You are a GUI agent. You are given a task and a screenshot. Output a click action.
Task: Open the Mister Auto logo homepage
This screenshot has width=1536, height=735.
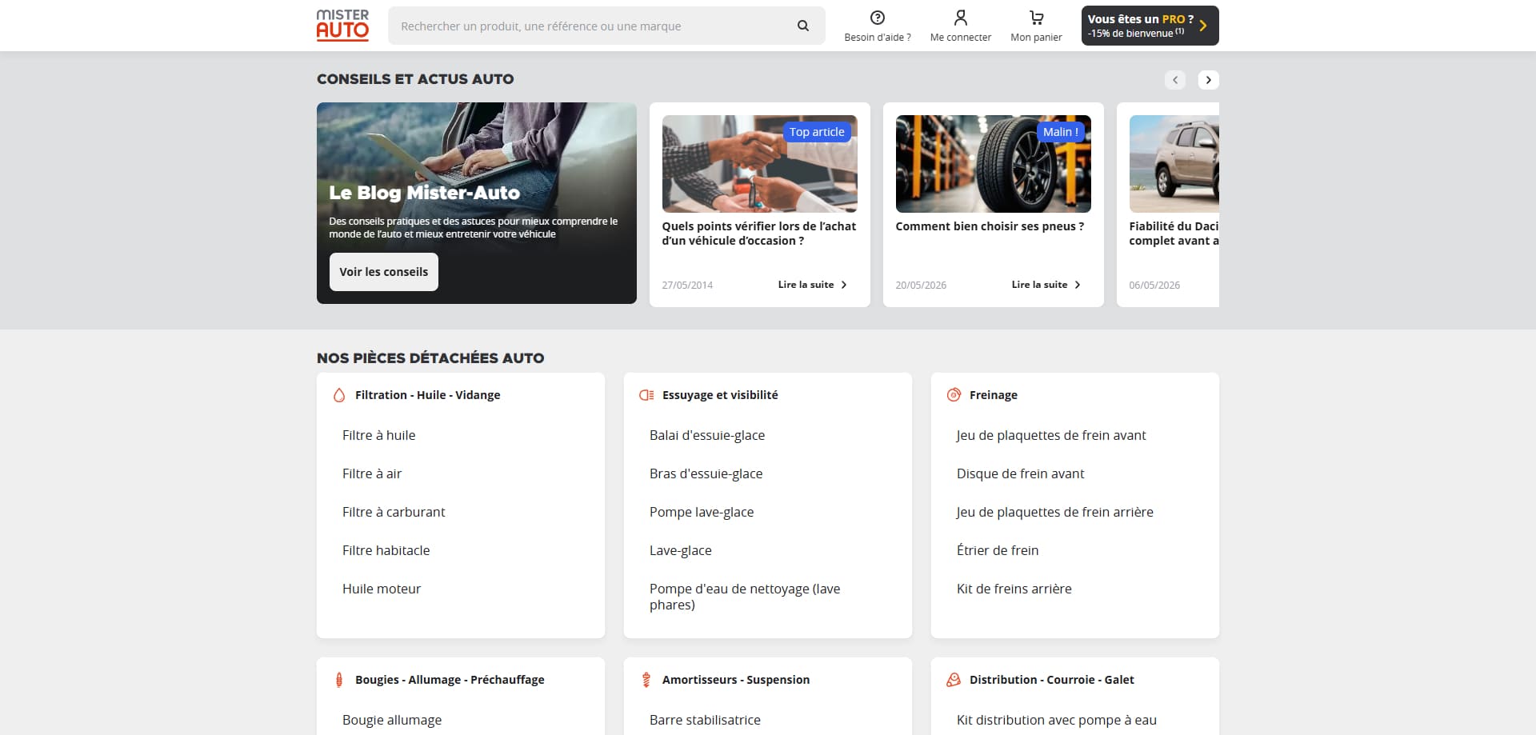(342, 25)
